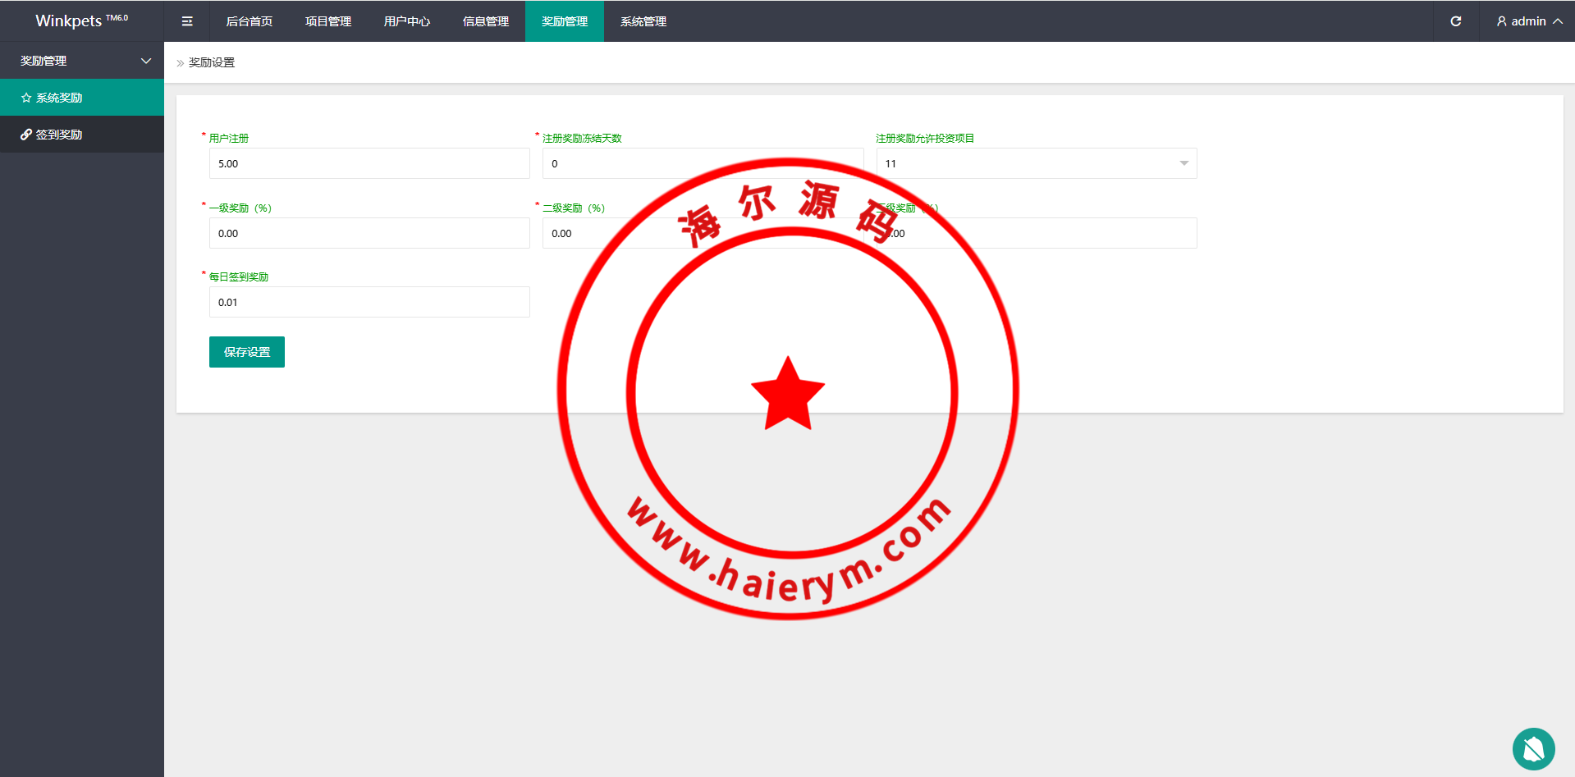
Task: Open the 信息管理 menu
Action: click(x=486, y=21)
